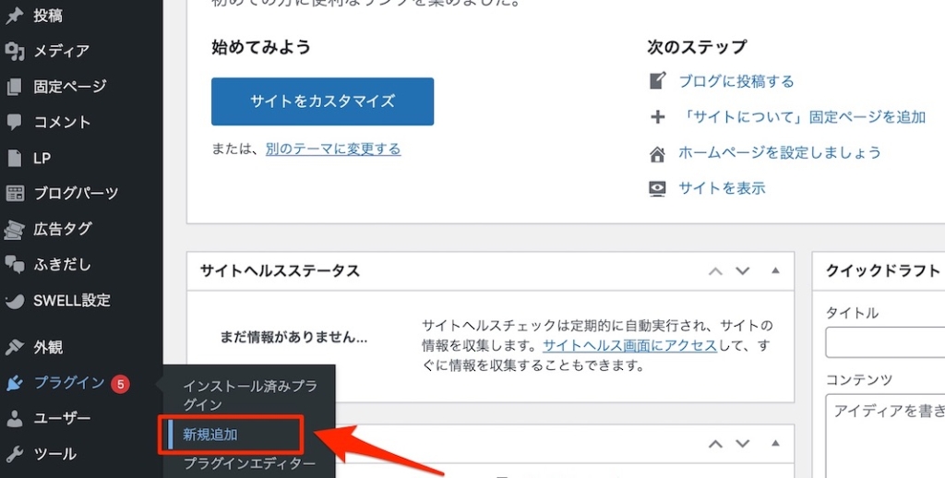Click the 始めてみよう heading
This screenshot has width=945, height=478.
click(x=261, y=47)
